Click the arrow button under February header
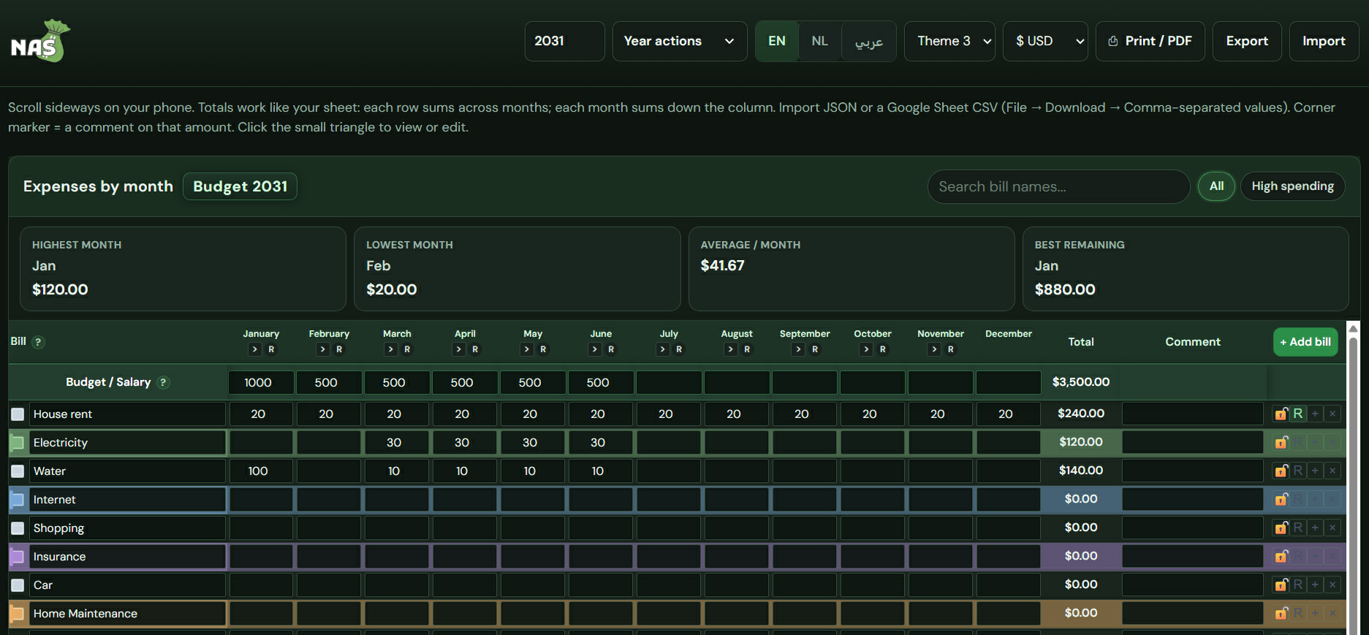This screenshot has height=635, width=1369. tap(322, 349)
